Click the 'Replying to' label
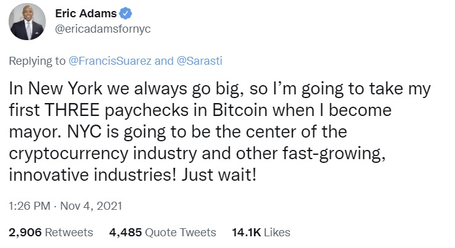 (x=37, y=61)
